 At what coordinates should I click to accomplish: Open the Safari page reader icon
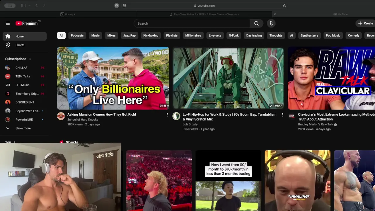click(125, 6)
